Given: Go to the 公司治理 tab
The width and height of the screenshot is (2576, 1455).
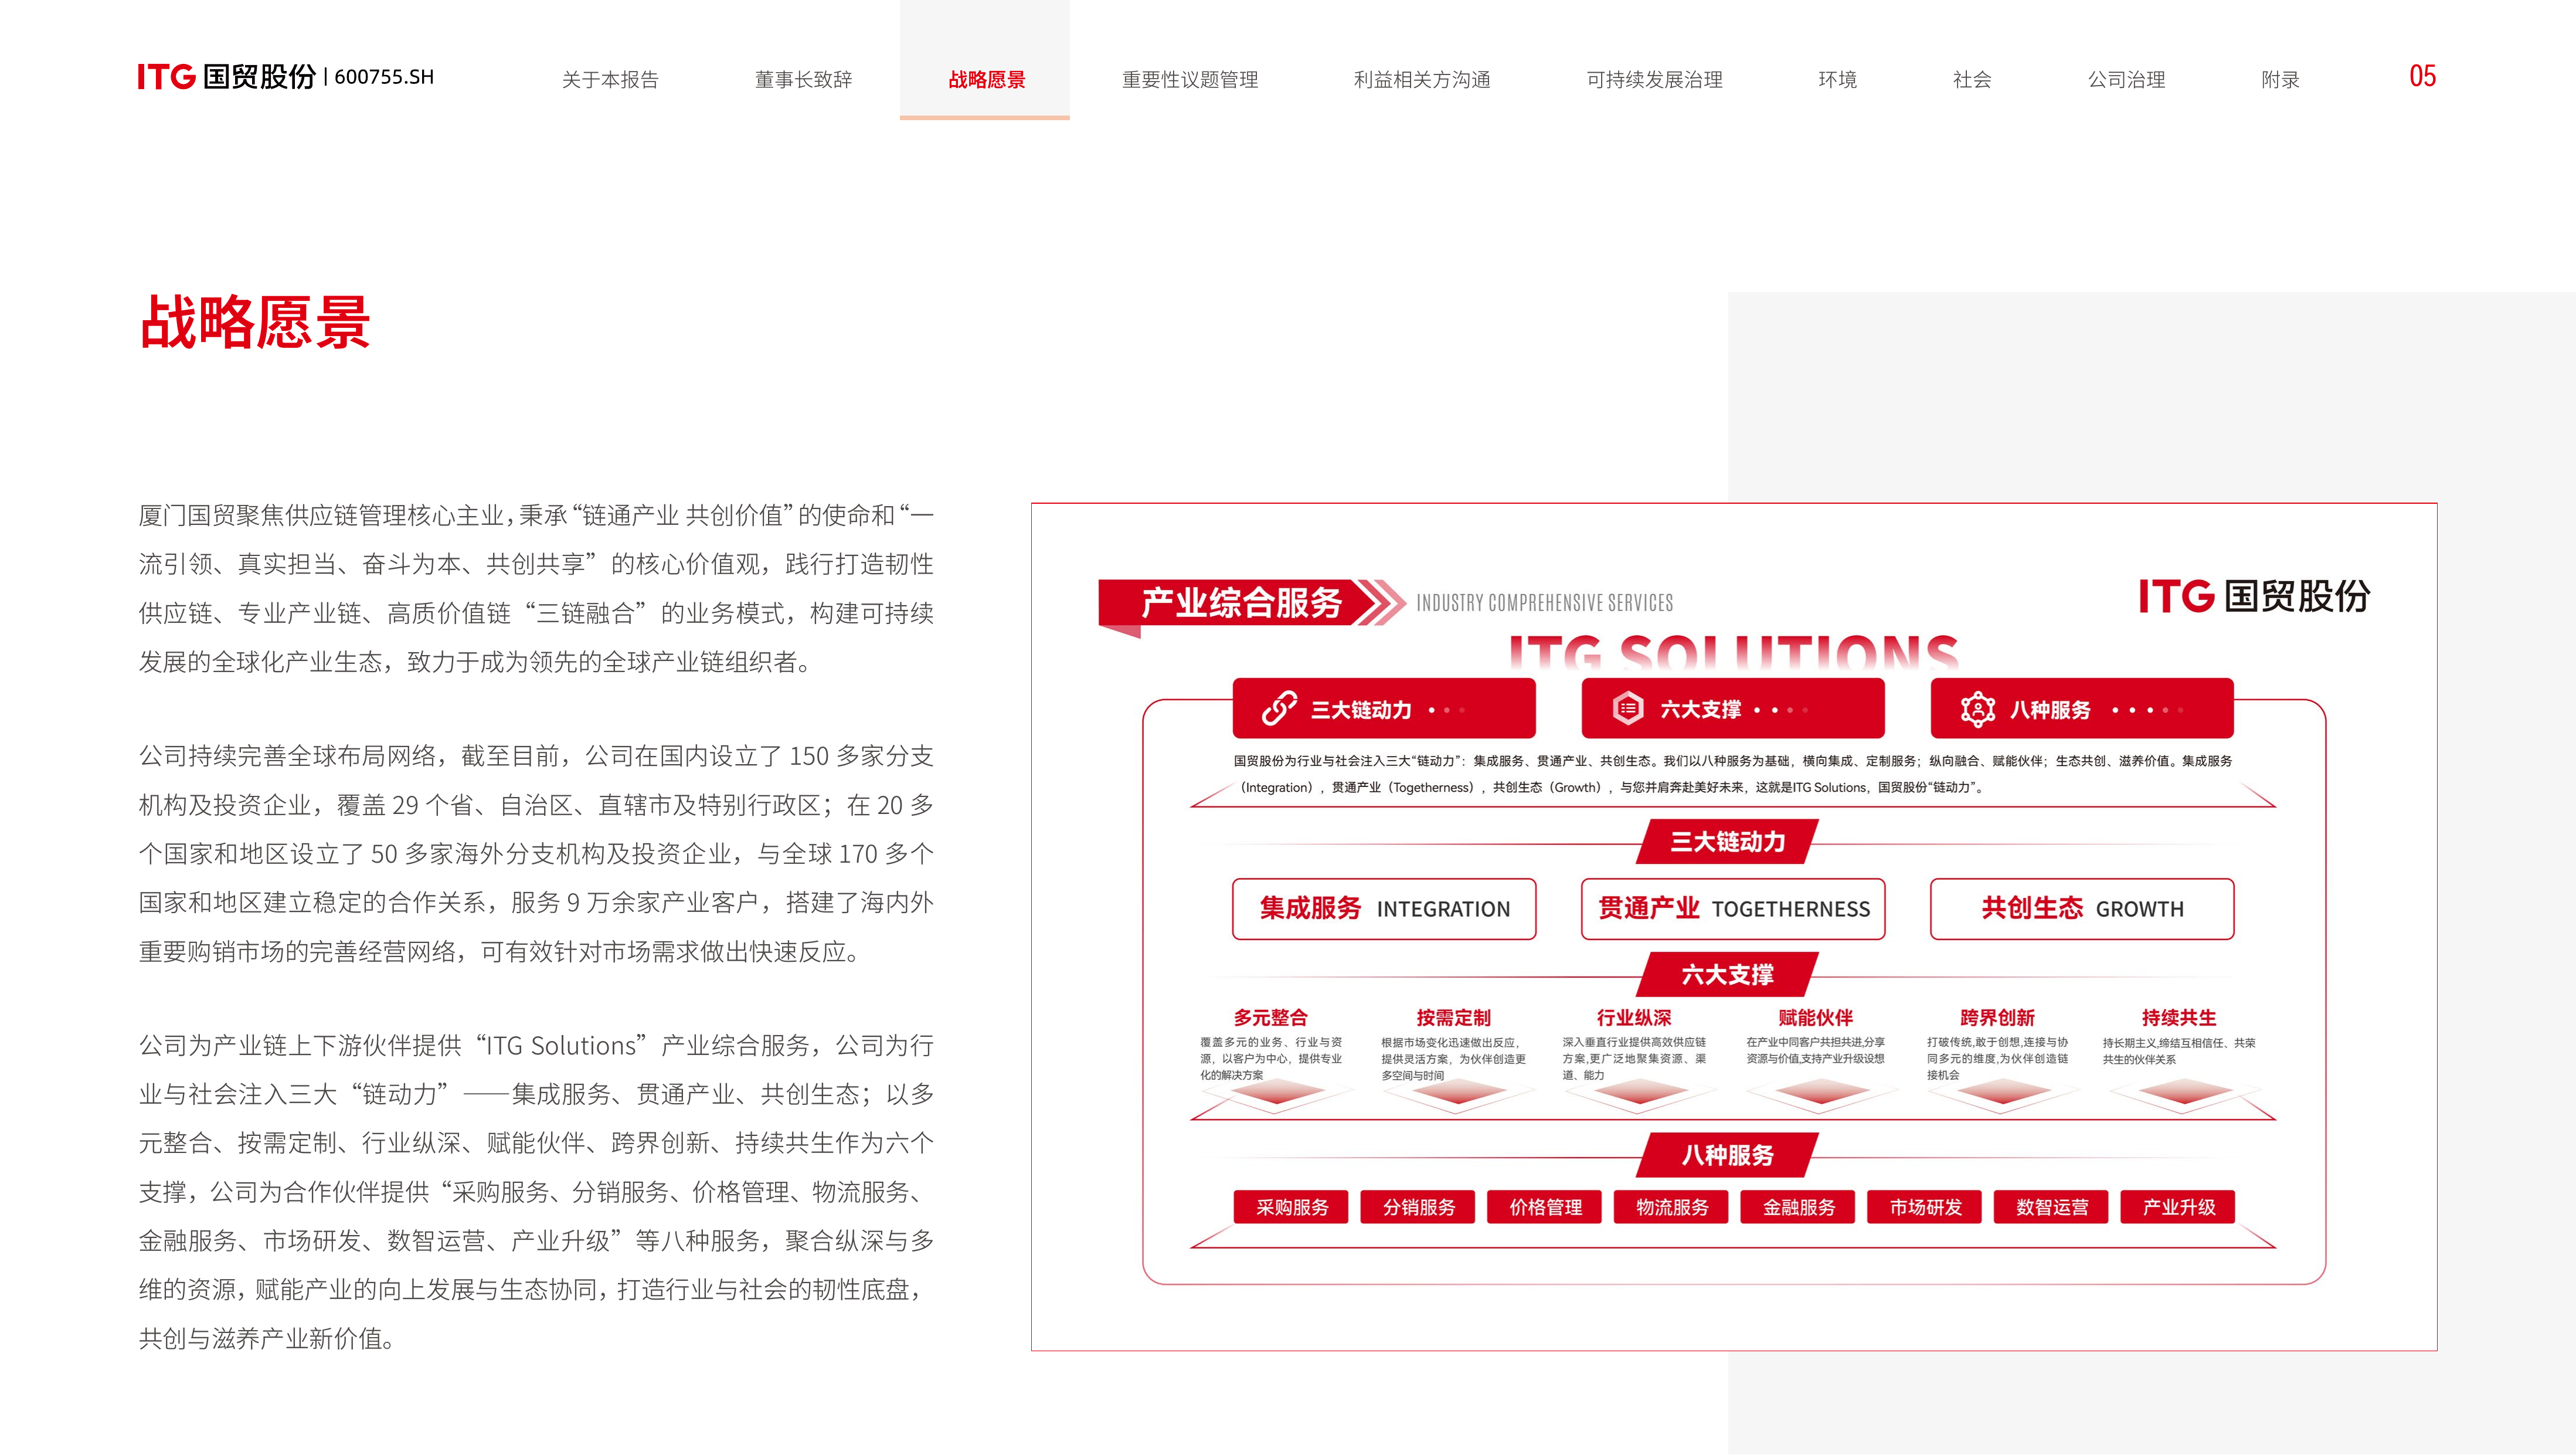Looking at the screenshot, I should [x=2126, y=79].
